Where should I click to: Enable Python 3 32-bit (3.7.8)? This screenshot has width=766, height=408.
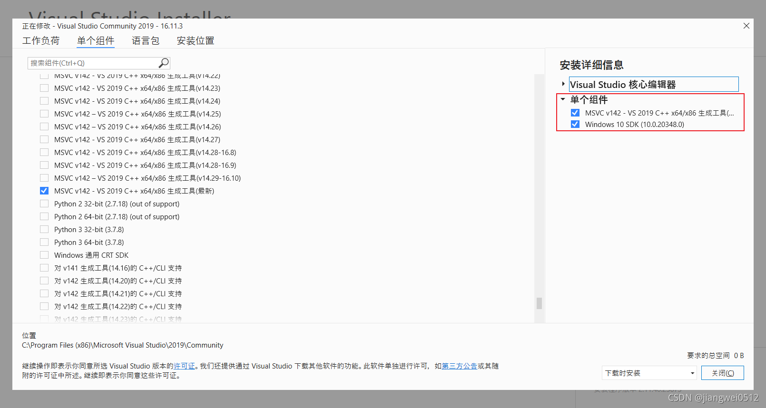point(44,229)
